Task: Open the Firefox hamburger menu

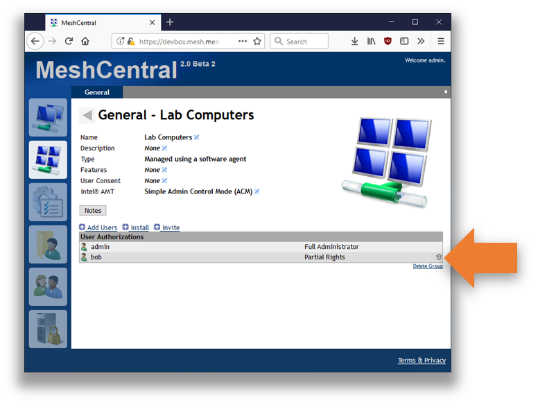Action: (440, 41)
